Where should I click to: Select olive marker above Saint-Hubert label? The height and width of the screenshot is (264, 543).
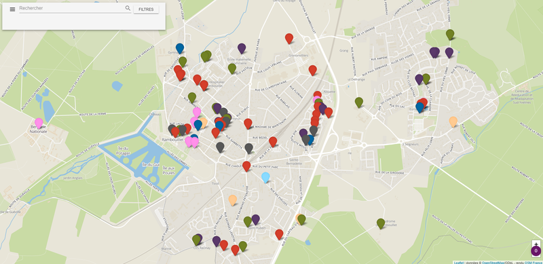[x=248, y=221]
